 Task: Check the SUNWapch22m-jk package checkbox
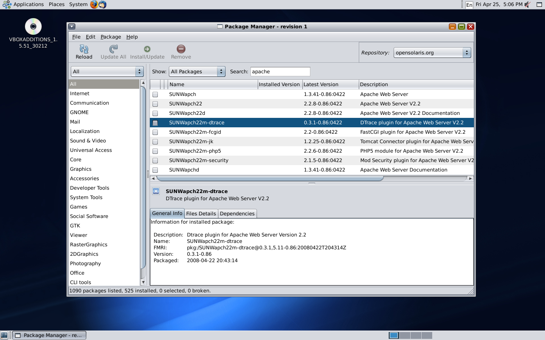pos(155,142)
